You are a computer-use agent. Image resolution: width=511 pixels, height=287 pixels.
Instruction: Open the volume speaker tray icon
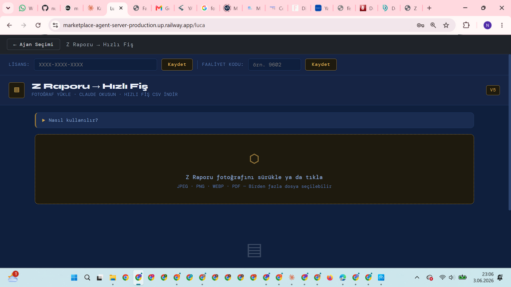pyautogui.click(x=451, y=278)
